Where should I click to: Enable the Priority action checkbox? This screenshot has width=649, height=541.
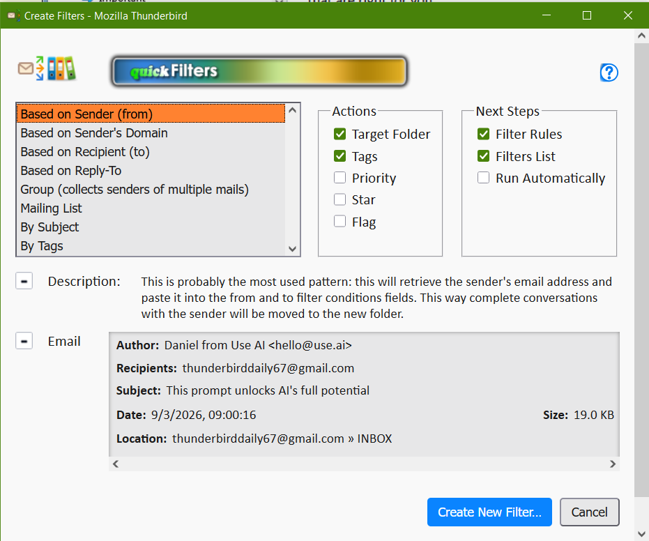click(340, 178)
